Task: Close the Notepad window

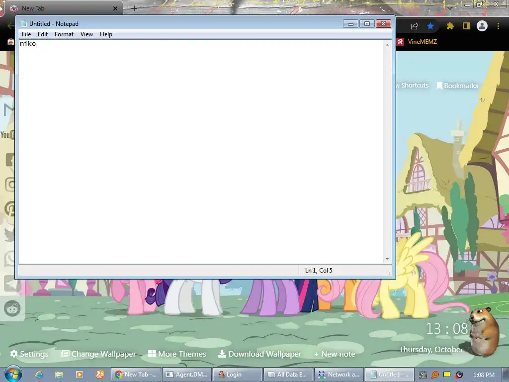Action: click(383, 24)
